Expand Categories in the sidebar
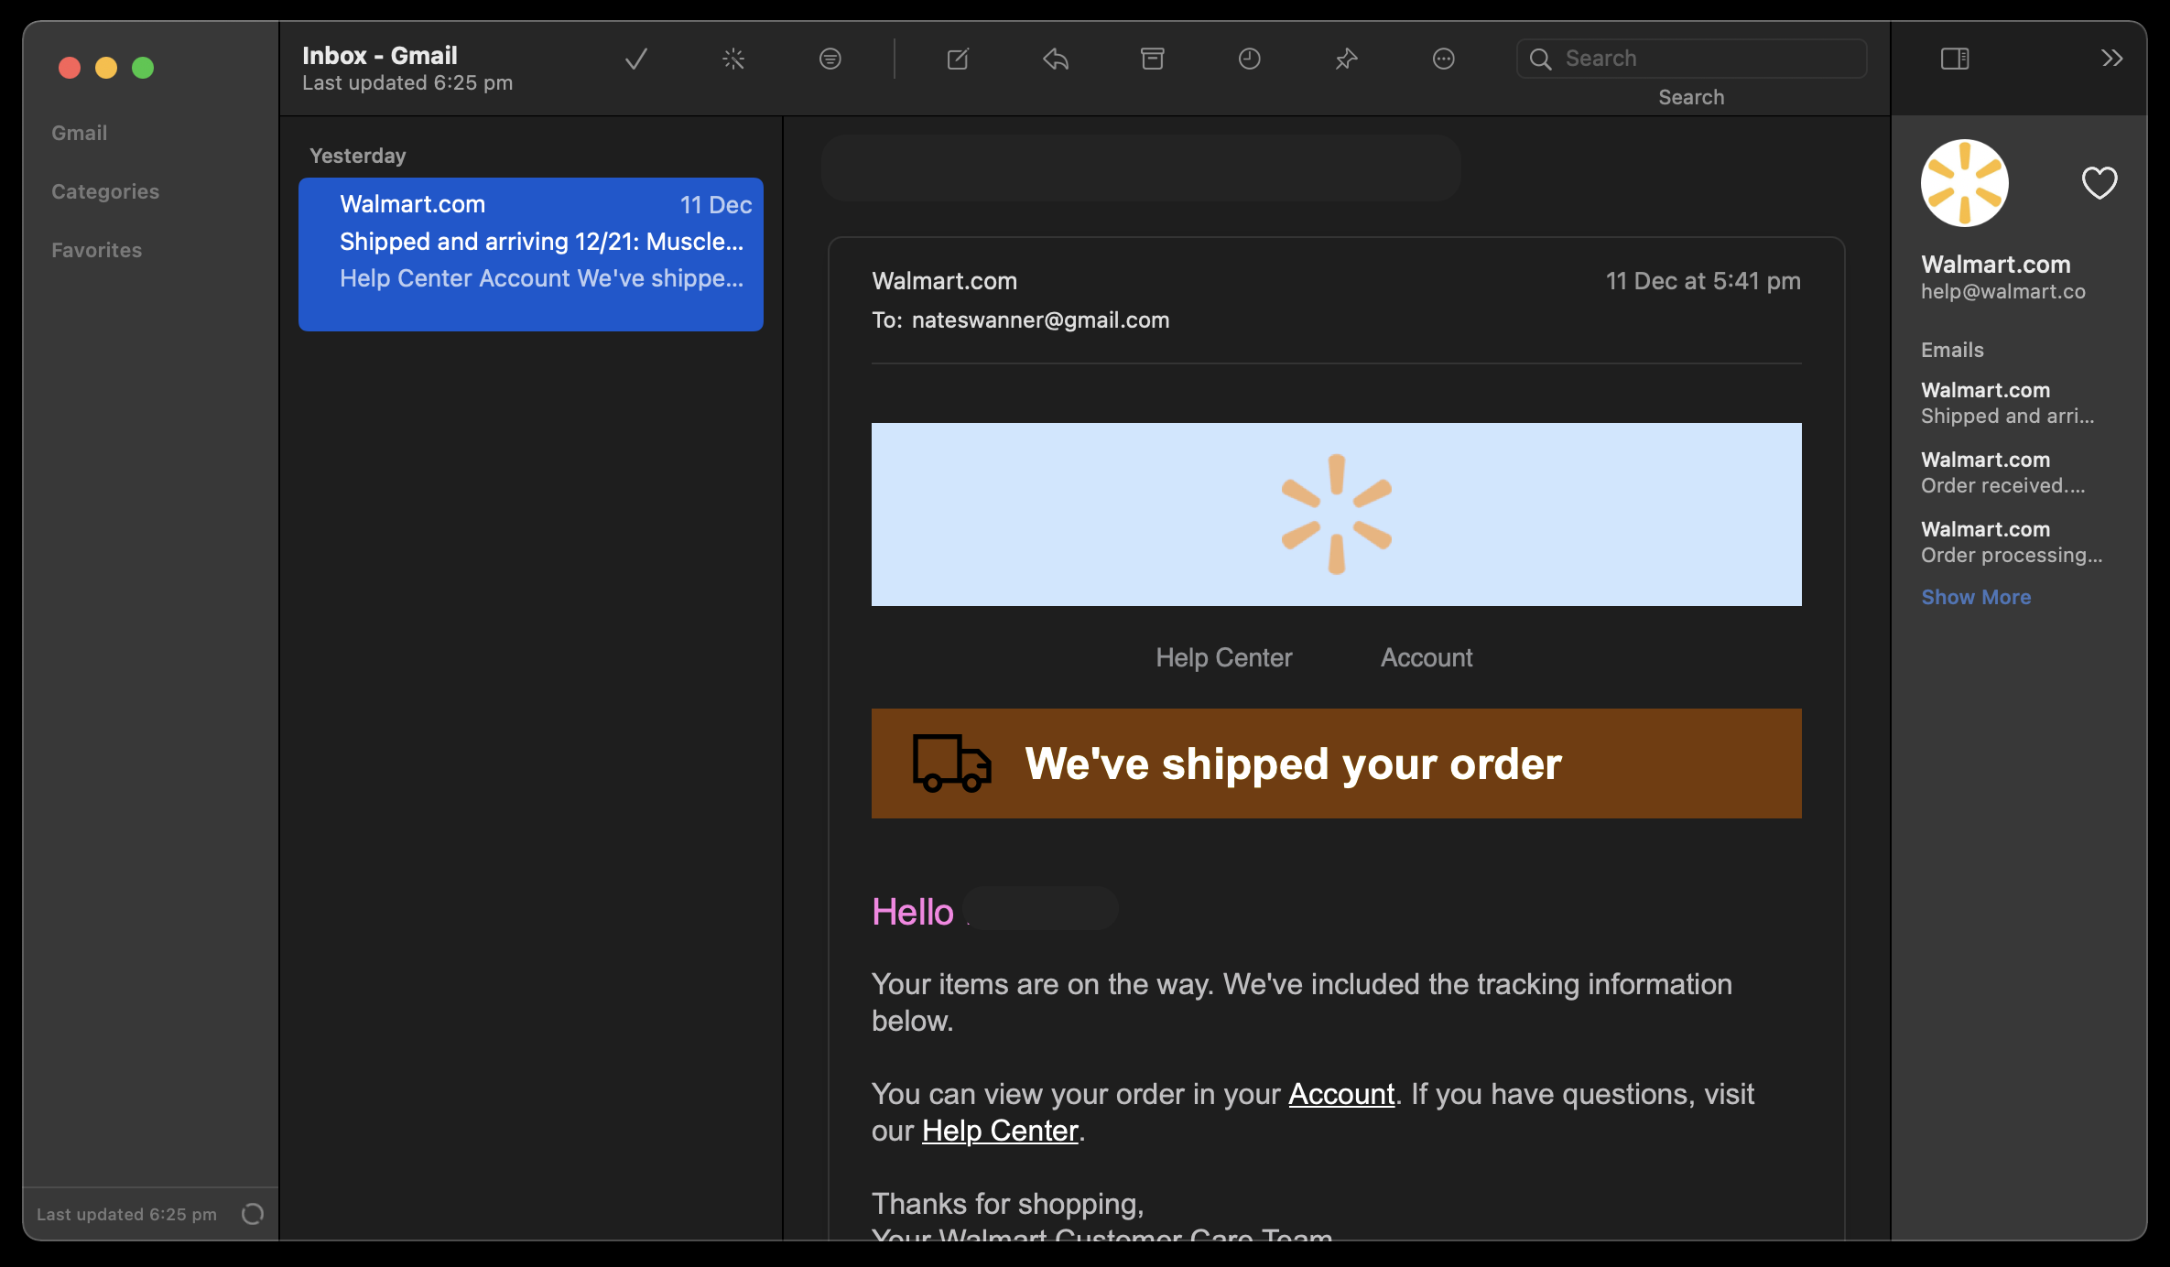The width and height of the screenshot is (2170, 1267). (105, 191)
